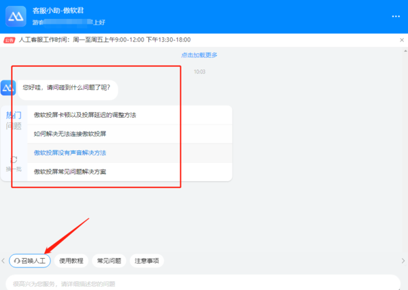Click the red 公告 announcement badge
The image size is (408, 290).
(x=10, y=40)
